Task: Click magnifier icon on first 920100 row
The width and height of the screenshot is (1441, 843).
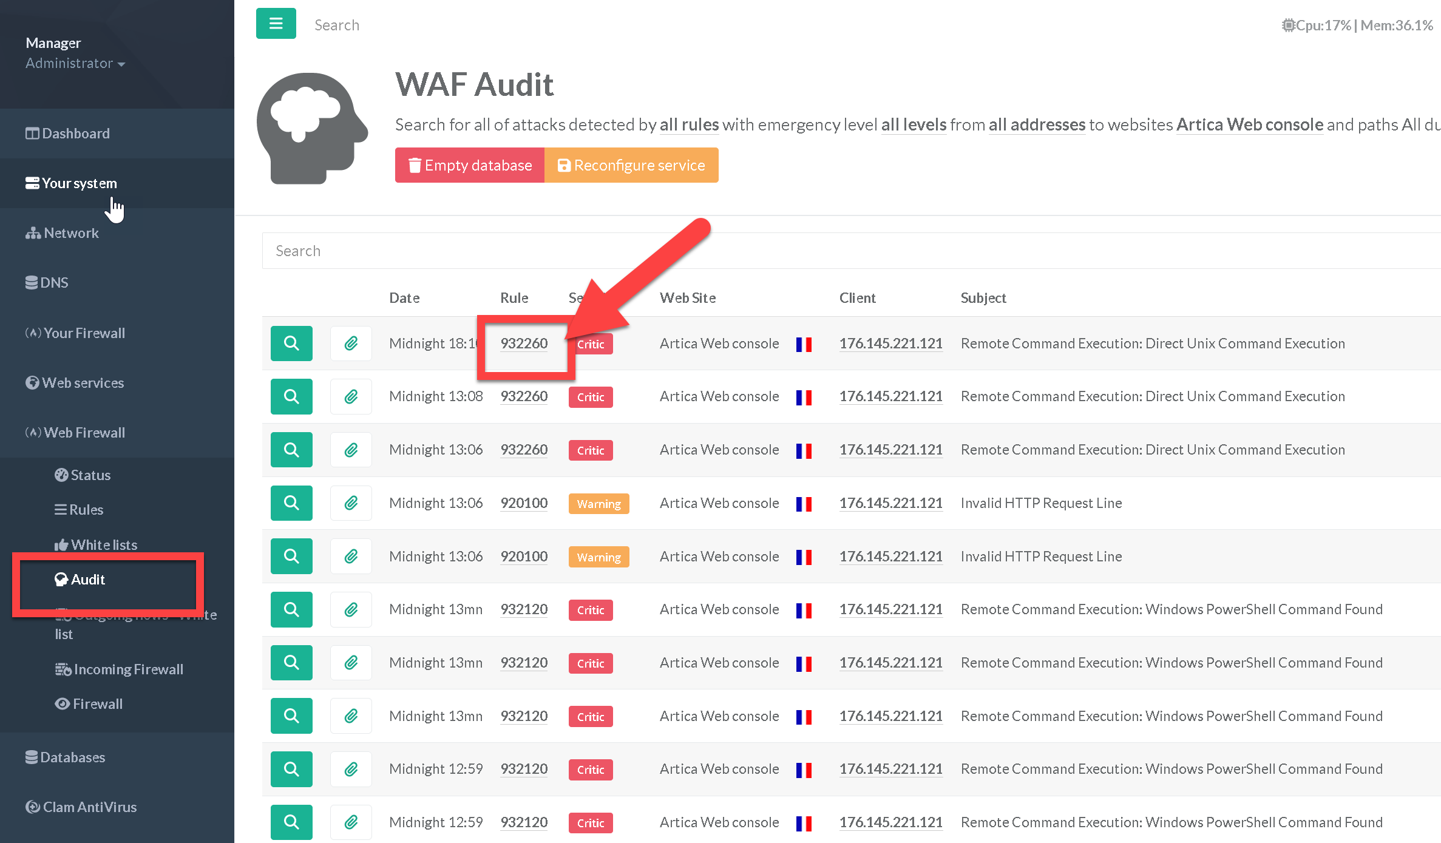Action: tap(291, 503)
